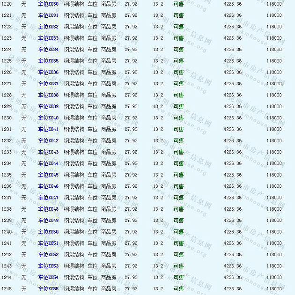295x295 pixels.
Task: Click the 车位E038 link
Action: 48,95
